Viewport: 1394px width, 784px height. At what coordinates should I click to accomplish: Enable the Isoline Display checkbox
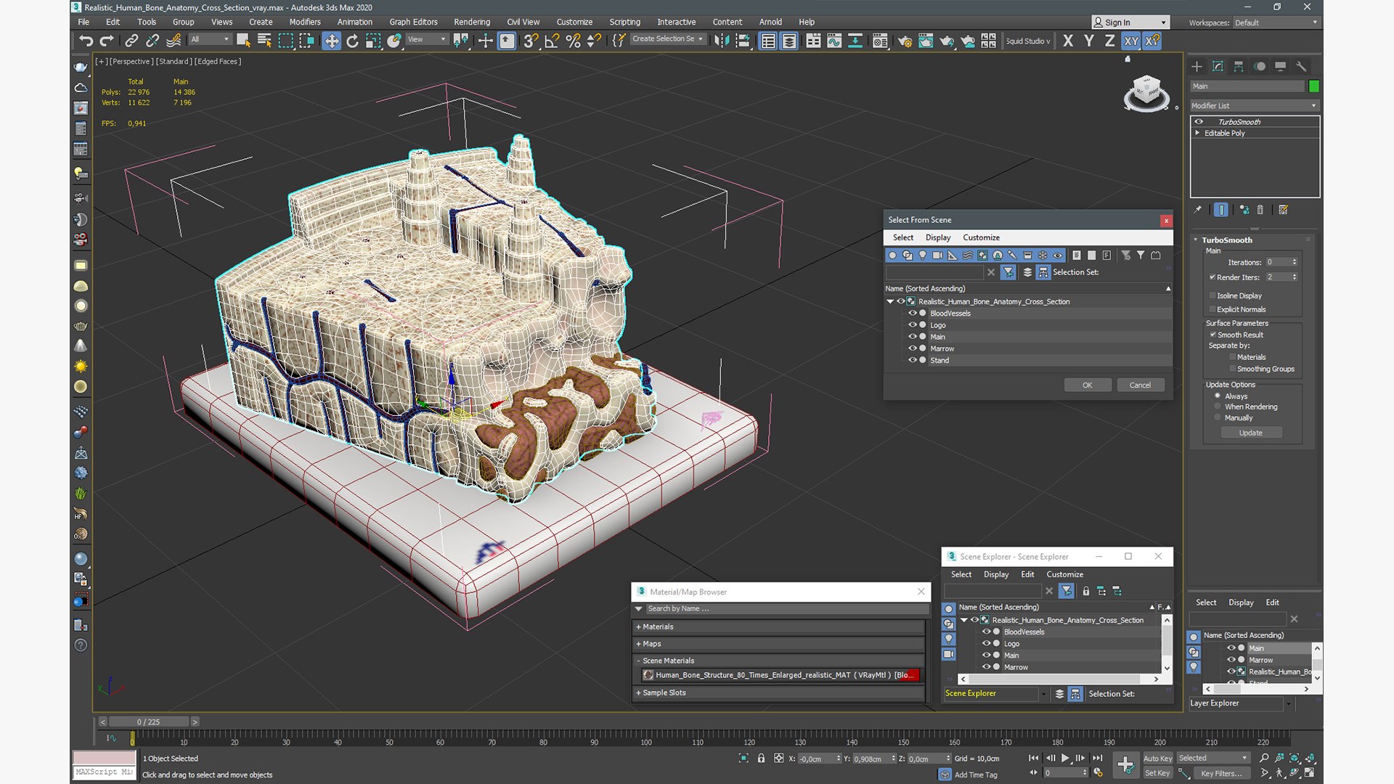[x=1212, y=295]
